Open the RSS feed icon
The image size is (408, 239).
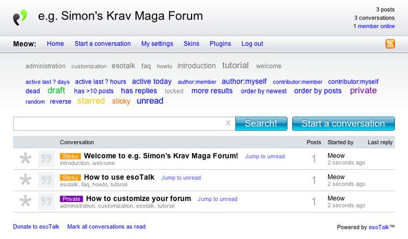[390, 44]
